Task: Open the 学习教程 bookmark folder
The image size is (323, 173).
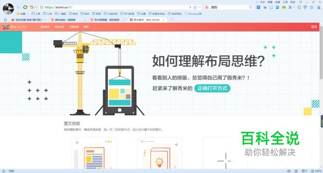Action: [127, 14]
